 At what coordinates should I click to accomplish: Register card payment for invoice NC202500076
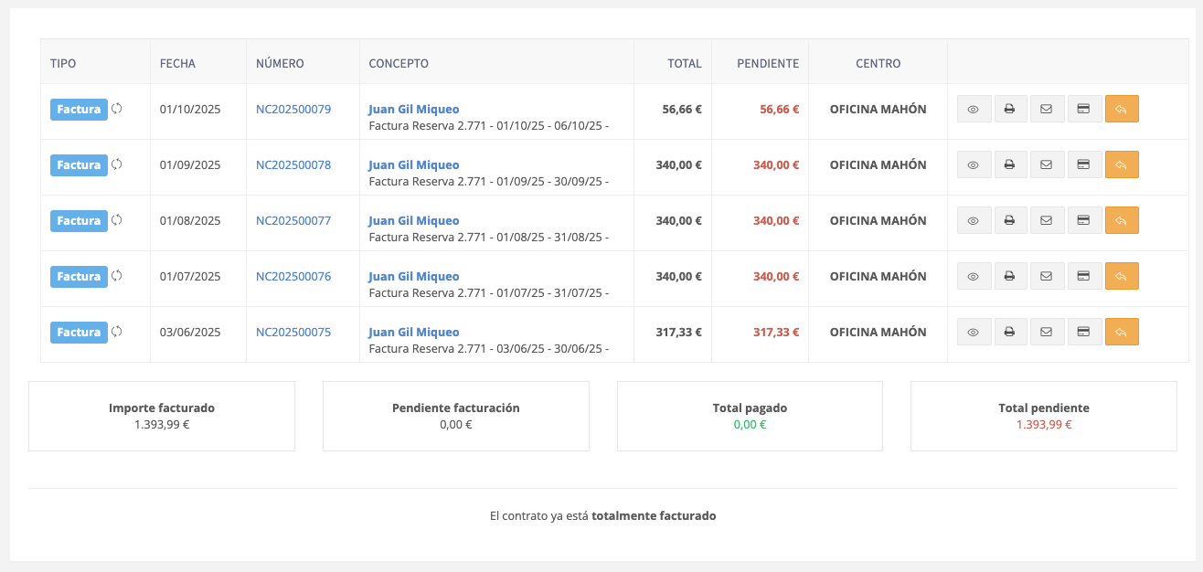click(1084, 276)
